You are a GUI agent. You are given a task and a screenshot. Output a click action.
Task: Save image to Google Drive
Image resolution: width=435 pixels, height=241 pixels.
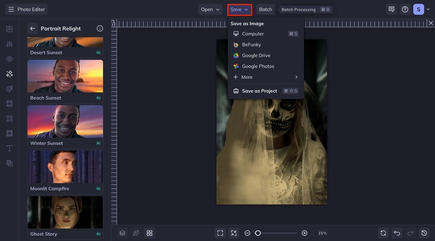[x=266, y=55]
